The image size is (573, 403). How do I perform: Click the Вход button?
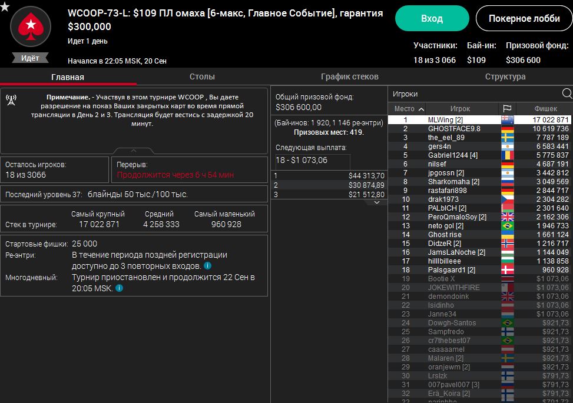pyautogui.click(x=432, y=18)
